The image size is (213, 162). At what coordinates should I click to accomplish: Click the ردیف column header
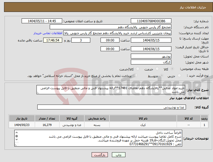[x=204, y=118]
